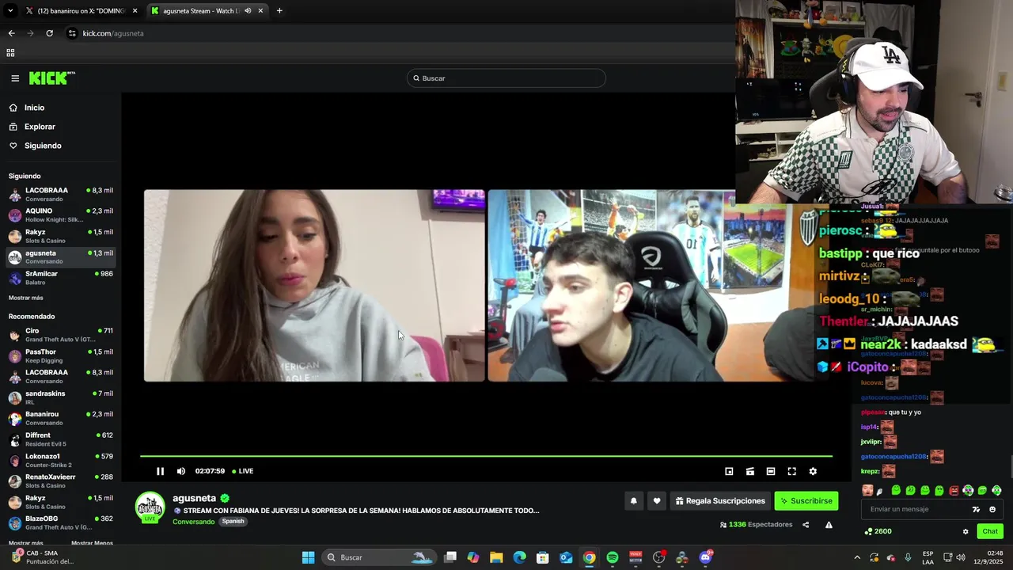This screenshot has height=570, width=1013.
Task: Open the browser tab search dropdown
Action: pyautogui.click(x=10, y=11)
